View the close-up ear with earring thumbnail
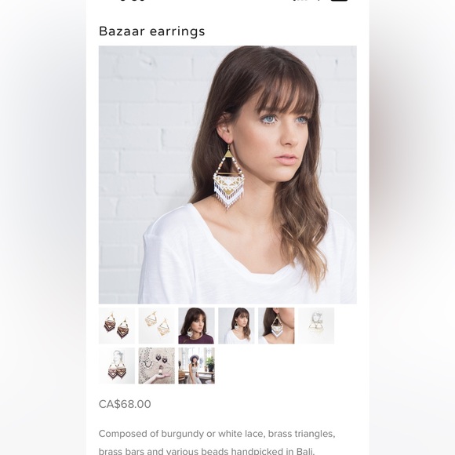 [x=276, y=326]
